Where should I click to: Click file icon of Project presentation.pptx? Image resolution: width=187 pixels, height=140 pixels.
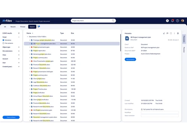click(x=32, y=47)
